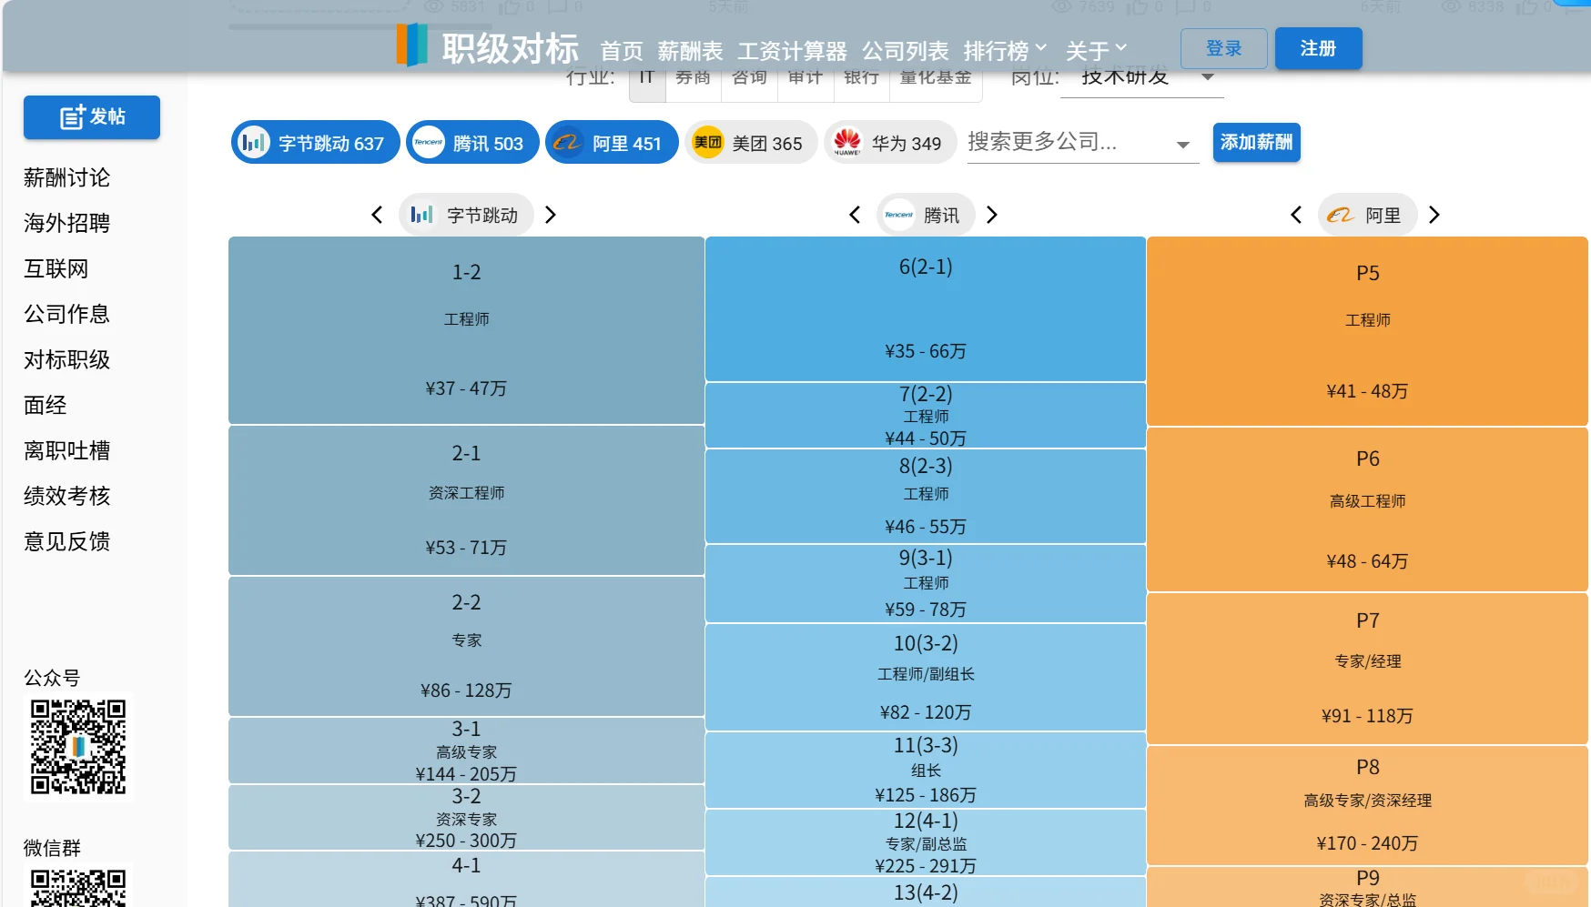Open 离职吐槽 in the sidebar
The width and height of the screenshot is (1591, 907).
click(x=66, y=450)
